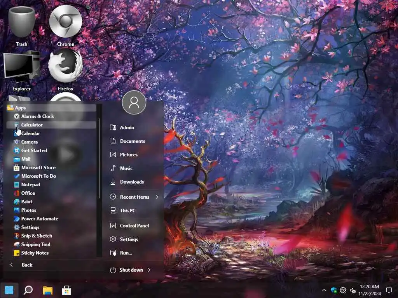Image resolution: width=398 pixels, height=298 pixels.
Task: Open the clock showing 12:20 AM
Action: (370, 290)
